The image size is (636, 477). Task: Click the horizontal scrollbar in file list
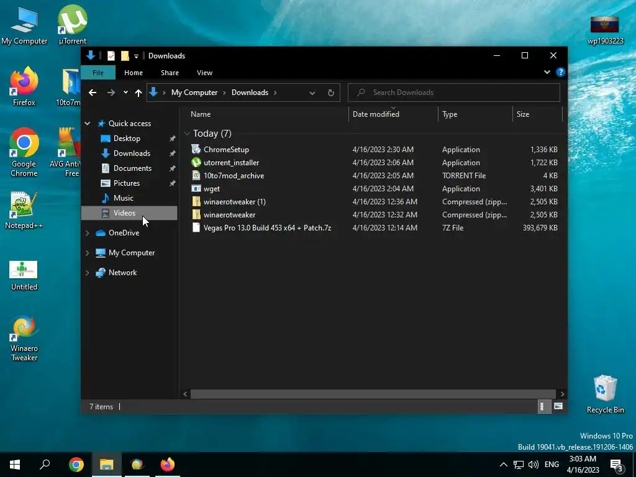tap(373, 394)
